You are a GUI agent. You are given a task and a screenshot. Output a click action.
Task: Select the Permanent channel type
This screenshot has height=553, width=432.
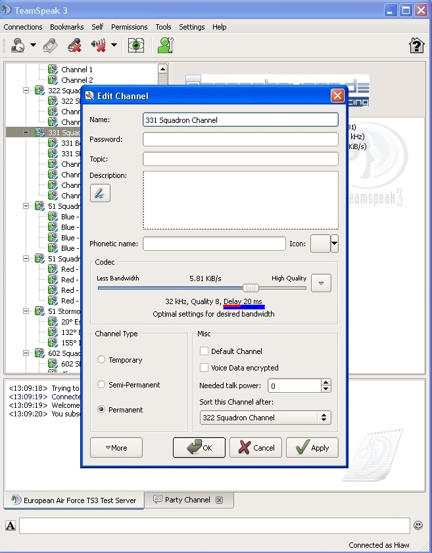(x=101, y=409)
